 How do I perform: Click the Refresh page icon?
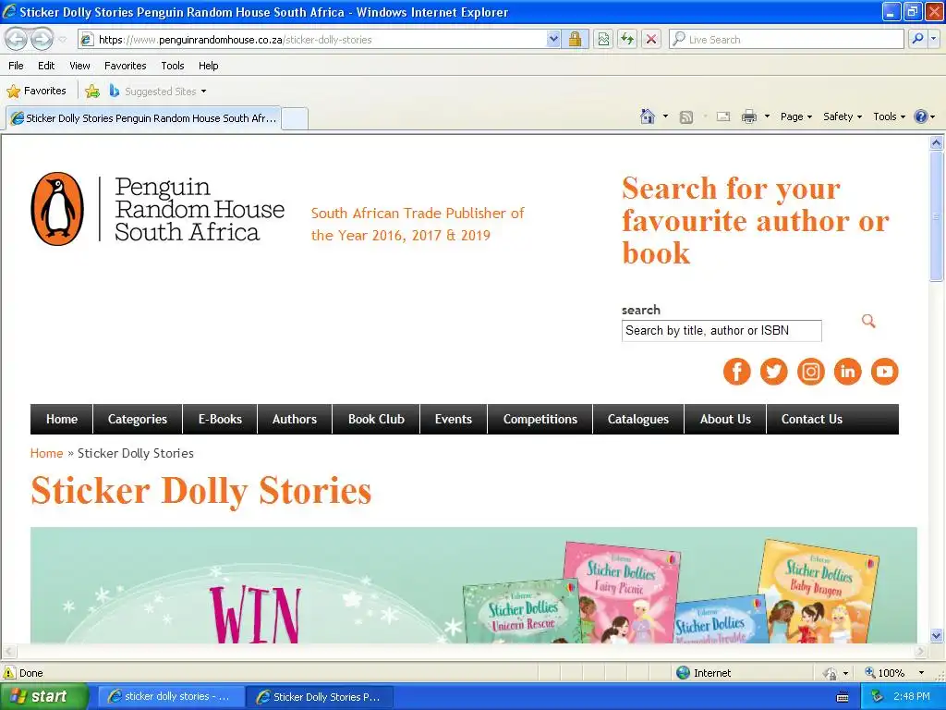click(627, 39)
